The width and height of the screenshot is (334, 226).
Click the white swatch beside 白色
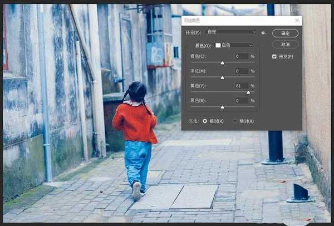(x=218, y=45)
